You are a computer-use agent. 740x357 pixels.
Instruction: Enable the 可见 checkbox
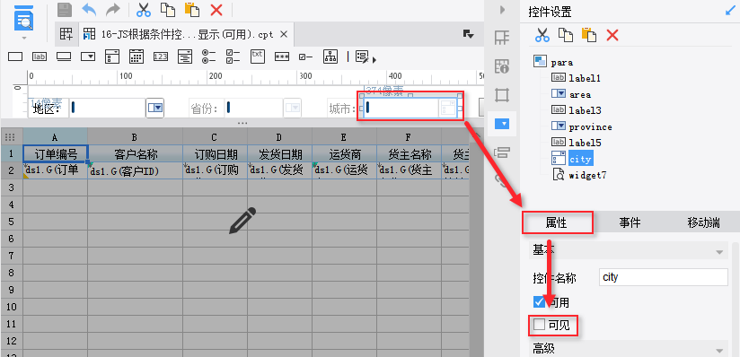pos(539,325)
